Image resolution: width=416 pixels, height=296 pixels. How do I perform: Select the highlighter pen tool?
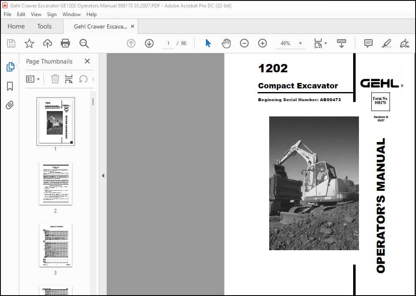click(386, 43)
